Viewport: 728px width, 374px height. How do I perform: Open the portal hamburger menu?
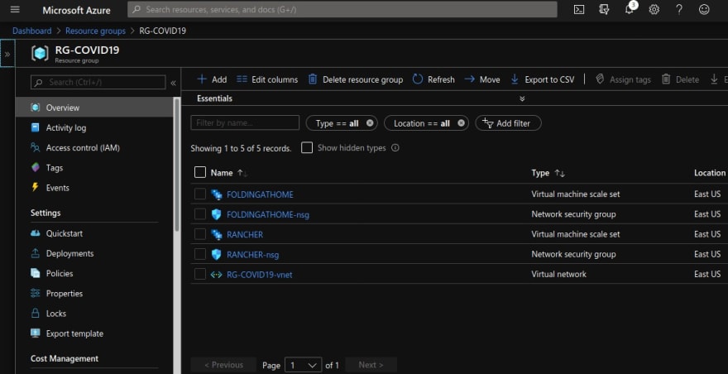15,9
